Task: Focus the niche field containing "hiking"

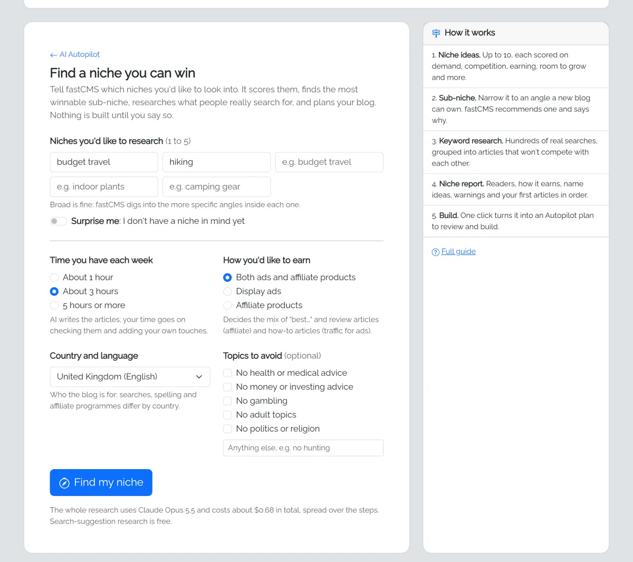Action: point(217,162)
